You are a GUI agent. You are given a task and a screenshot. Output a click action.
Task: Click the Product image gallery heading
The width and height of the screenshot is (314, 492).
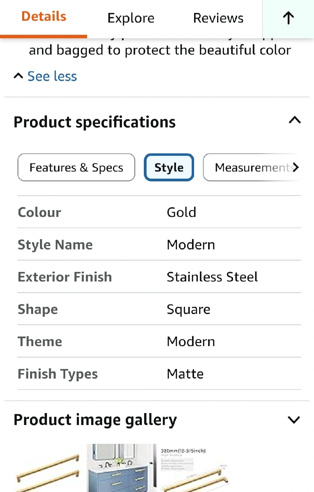(x=95, y=420)
